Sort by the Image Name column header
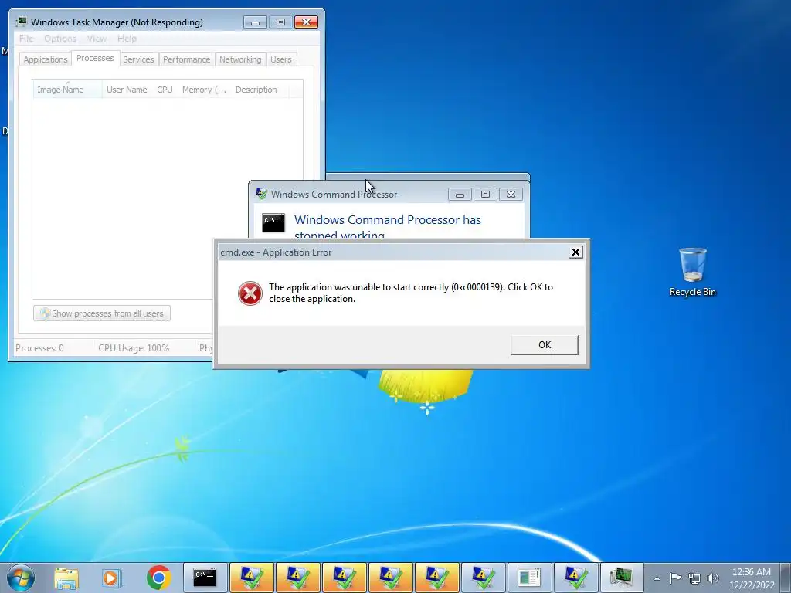The height and width of the screenshot is (593, 791). point(67,90)
